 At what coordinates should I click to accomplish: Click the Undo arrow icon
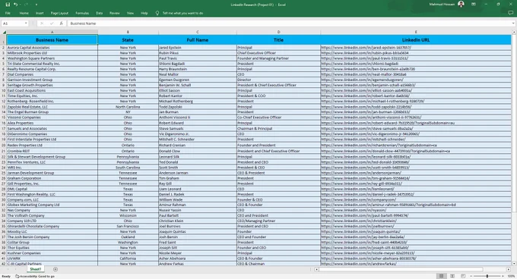click(x=15, y=5)
